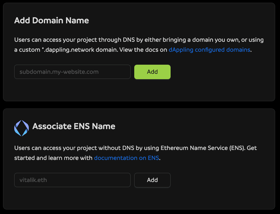
Task: Click text starting "Users can access your project without DNS"
Action: click(x=135, y=153)
